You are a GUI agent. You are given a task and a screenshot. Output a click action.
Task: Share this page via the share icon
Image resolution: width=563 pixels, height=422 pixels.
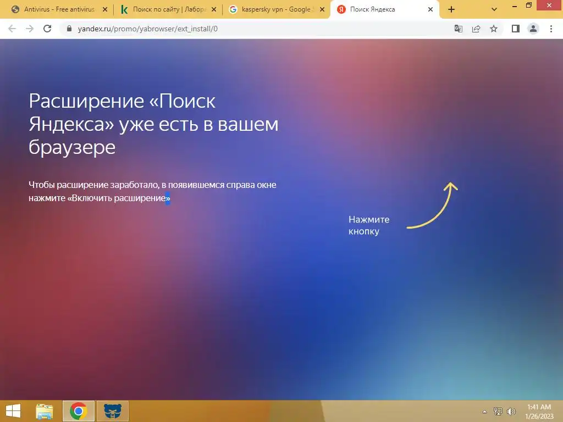pyautogui.click(x=476, y=29)
